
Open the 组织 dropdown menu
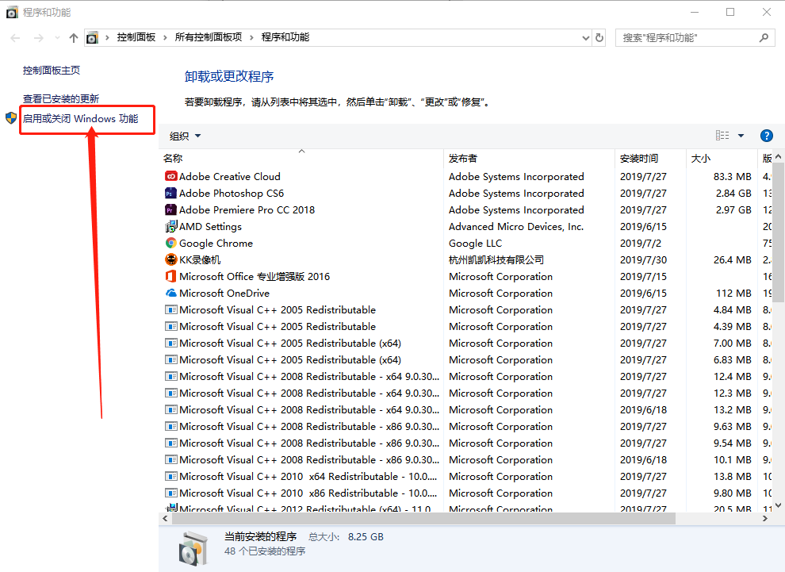pos(186,136)
